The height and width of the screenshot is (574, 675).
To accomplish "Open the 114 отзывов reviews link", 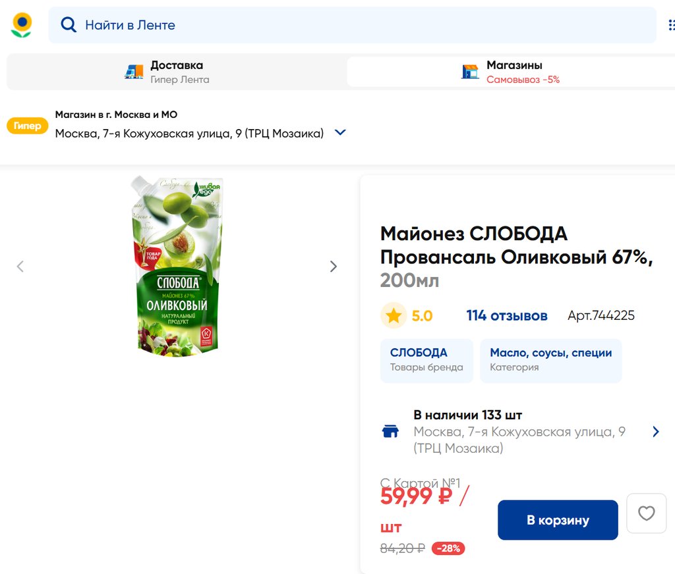I will [x=506, y=316].
